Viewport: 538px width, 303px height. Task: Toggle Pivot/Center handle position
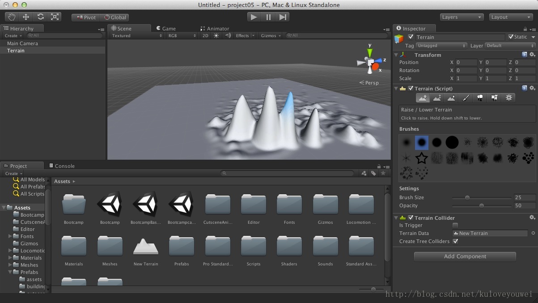click(86, 17)
